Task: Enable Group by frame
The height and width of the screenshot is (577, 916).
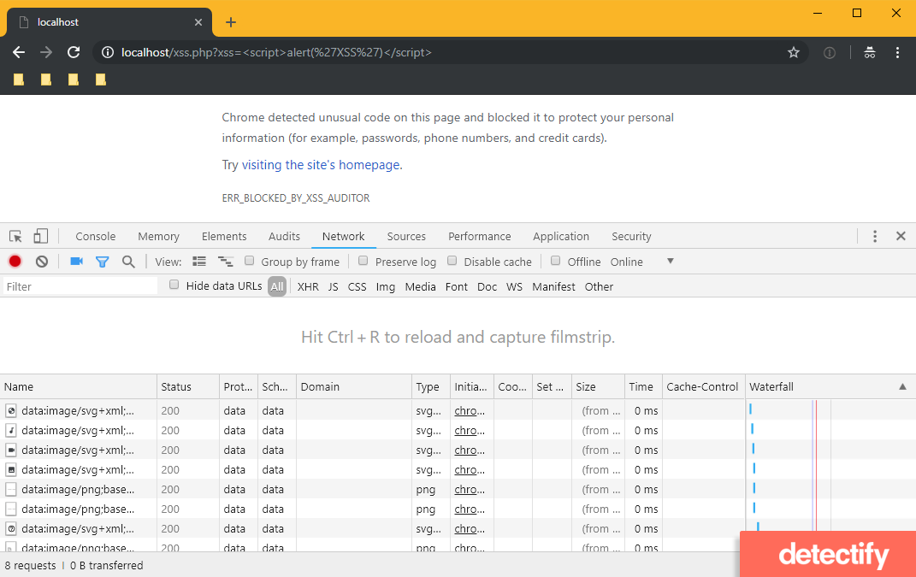Action: [250, 261]
